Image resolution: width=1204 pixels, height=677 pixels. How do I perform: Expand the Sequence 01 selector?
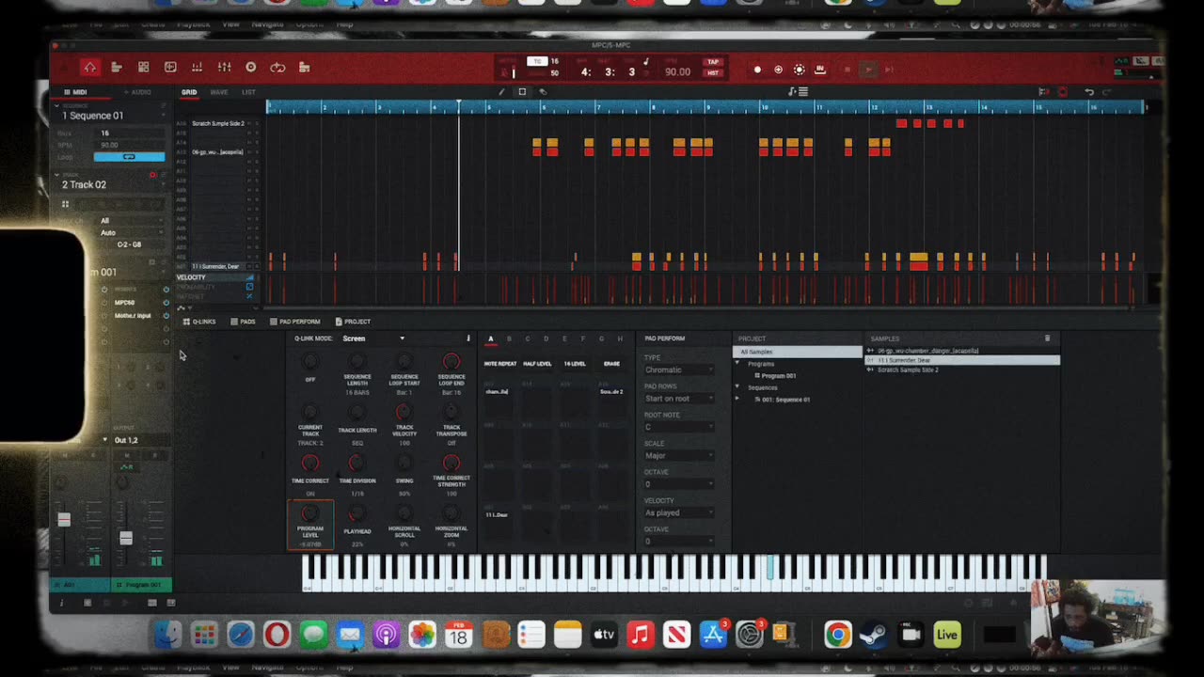pos(111,116)
